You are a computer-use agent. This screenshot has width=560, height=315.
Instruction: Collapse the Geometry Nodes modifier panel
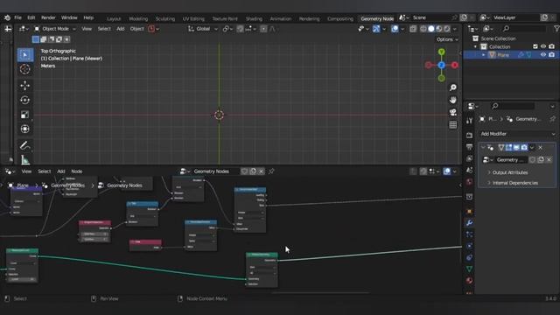[483, 148]
